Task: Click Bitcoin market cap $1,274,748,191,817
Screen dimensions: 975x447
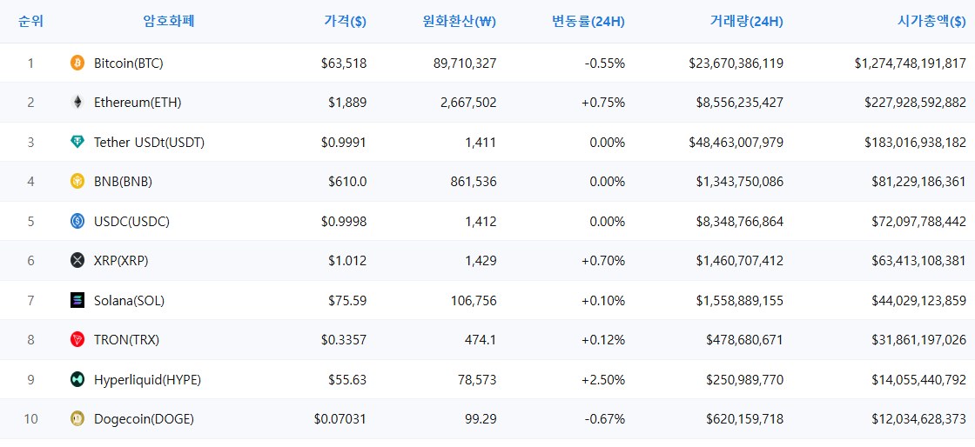Action: pyautogui.click(x=911, y=63)
